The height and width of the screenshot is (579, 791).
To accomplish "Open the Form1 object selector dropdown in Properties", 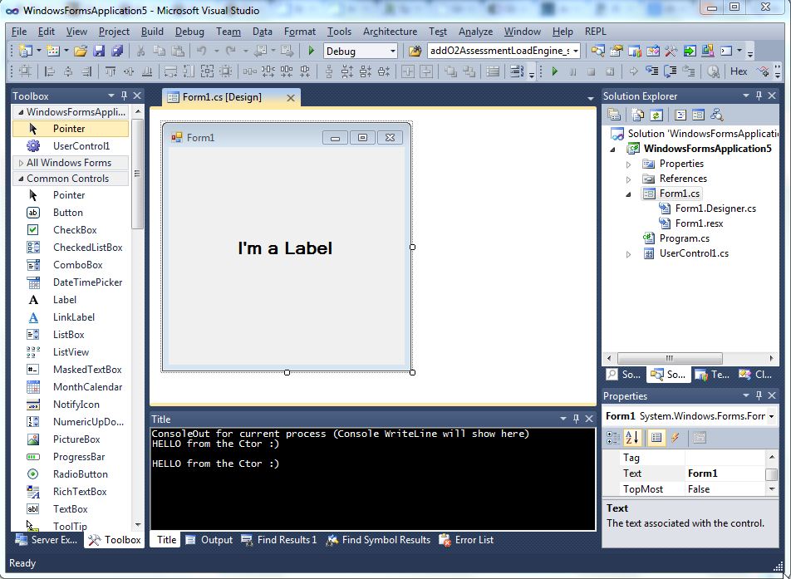I will point(771,417).
